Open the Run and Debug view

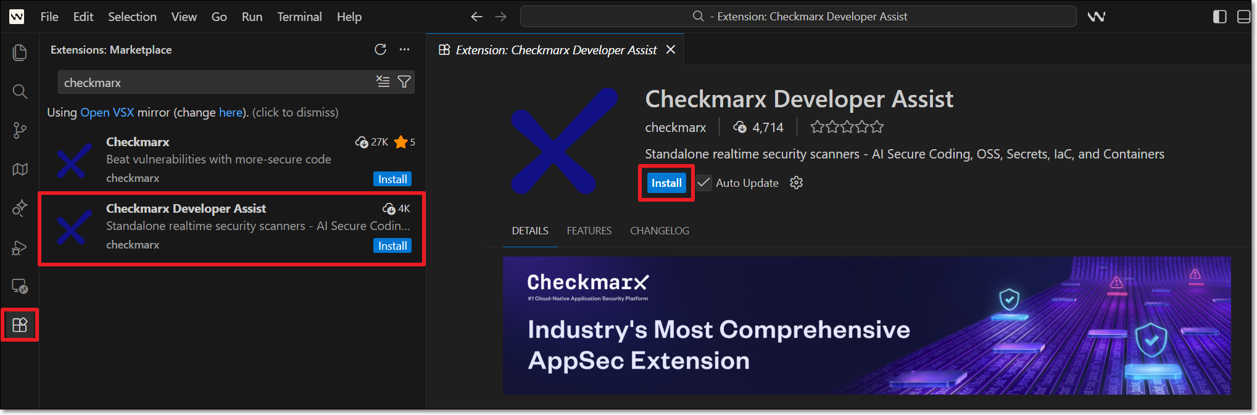tap(20, 247)
